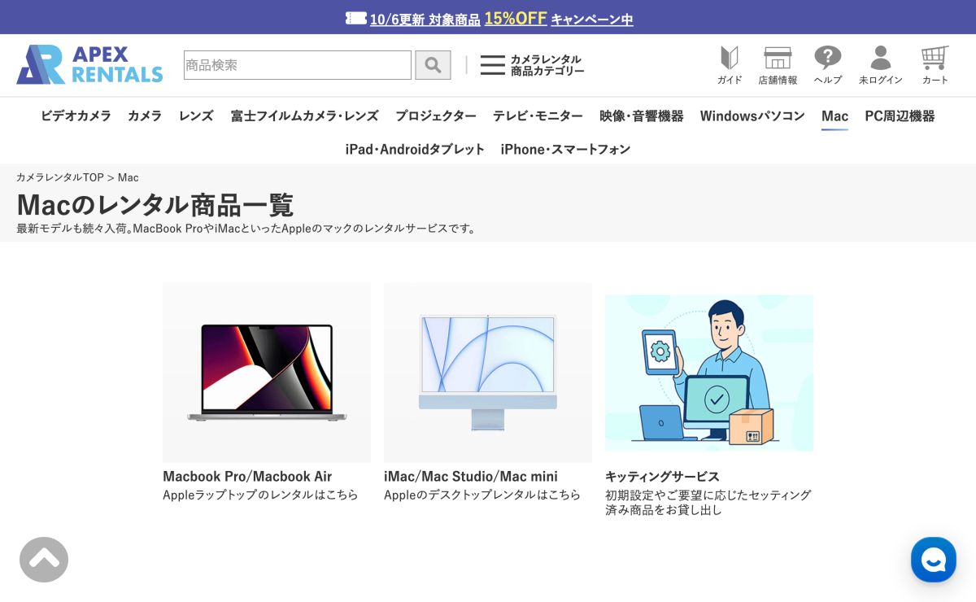Image resolution: width=976 pixels, height=602 pixels.
Task: Open iPhone・スマートフォン category
Action: pos(565,150)
